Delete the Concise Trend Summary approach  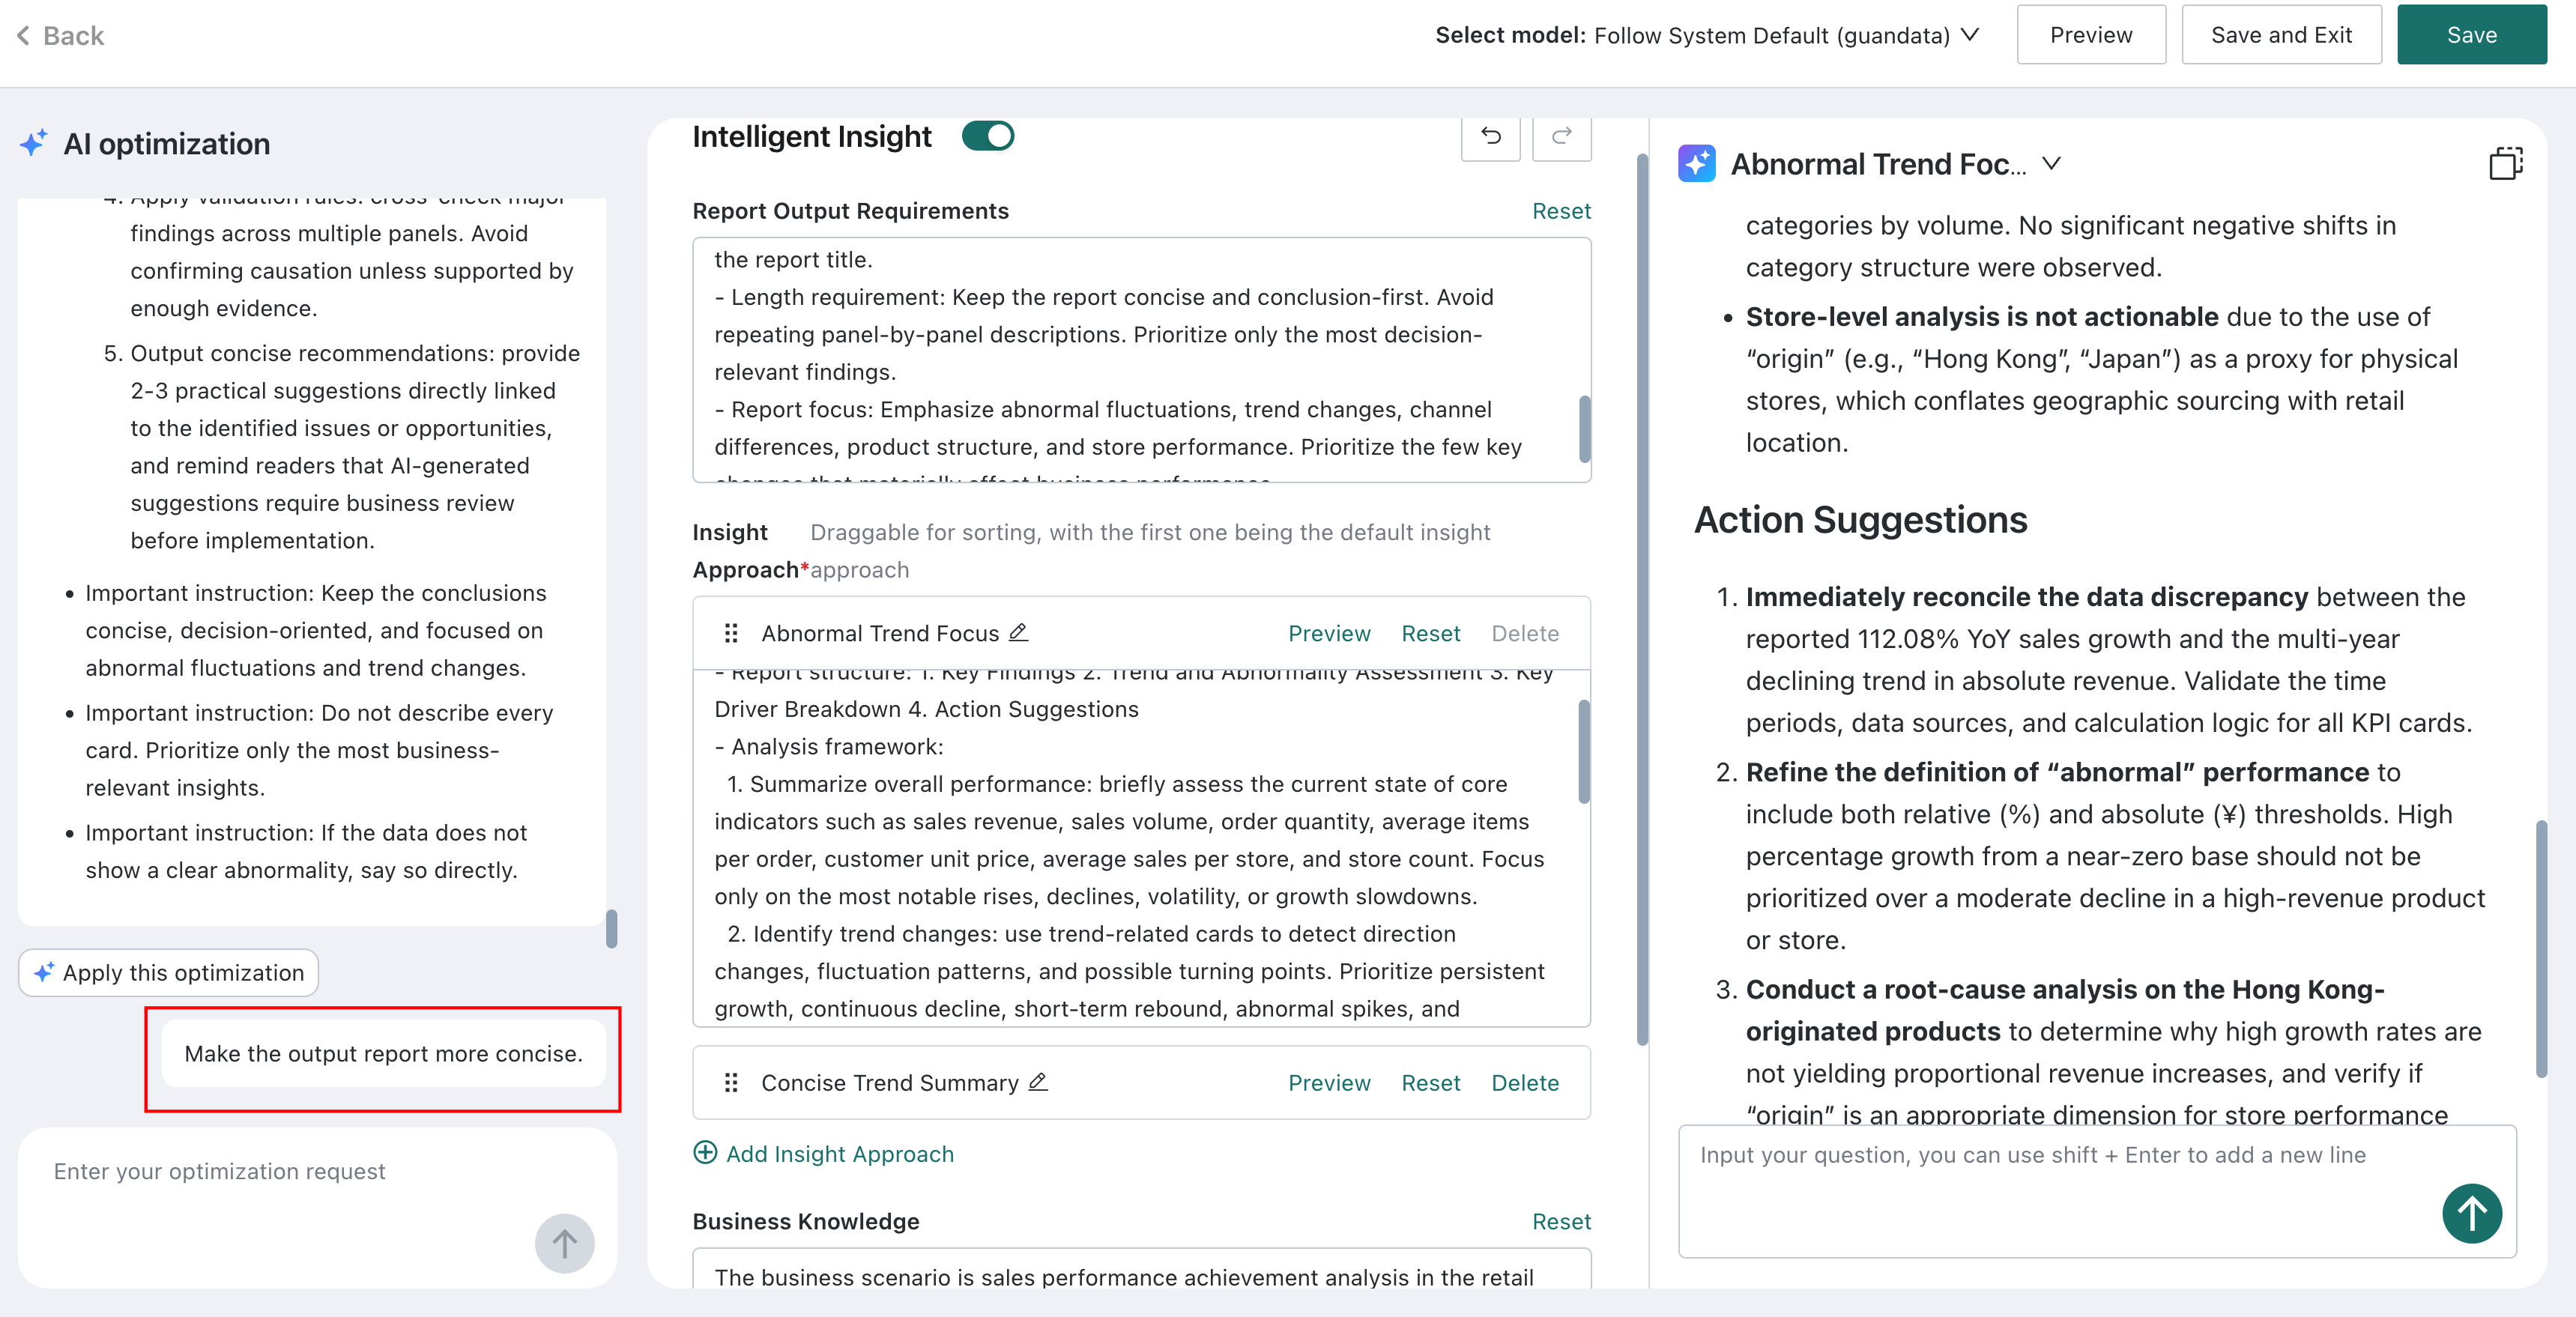pyautogui.click(x=1524, y=1083)
